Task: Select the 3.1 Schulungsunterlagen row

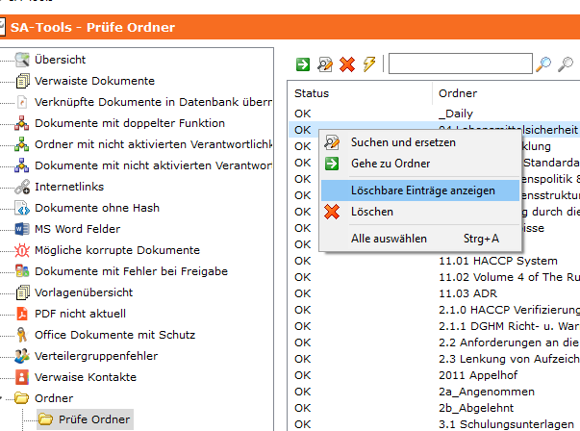Action: point(434,424)
